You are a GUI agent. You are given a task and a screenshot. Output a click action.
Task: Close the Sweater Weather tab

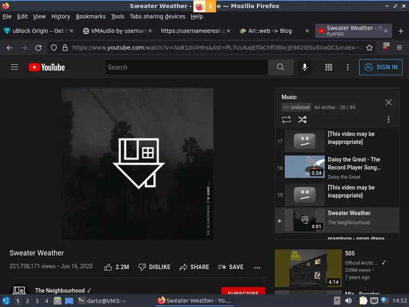pyautogui.click(x=386, y=31)
